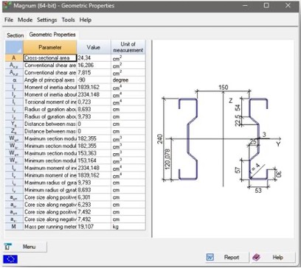Viewport: 301px width, 268px height.
Task: Open the File menu
Action: pyautogui.click(x=9, y=20)
